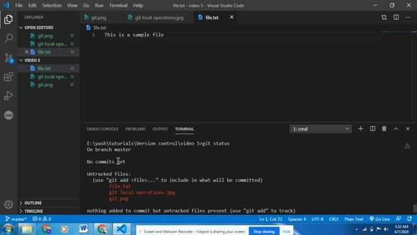
Task: Open the notifications bell
Action: (x=410, y=219)
